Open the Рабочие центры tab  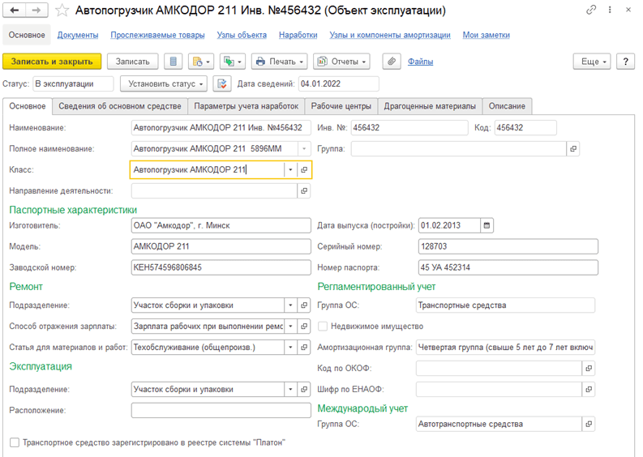(x=341, y=106)
